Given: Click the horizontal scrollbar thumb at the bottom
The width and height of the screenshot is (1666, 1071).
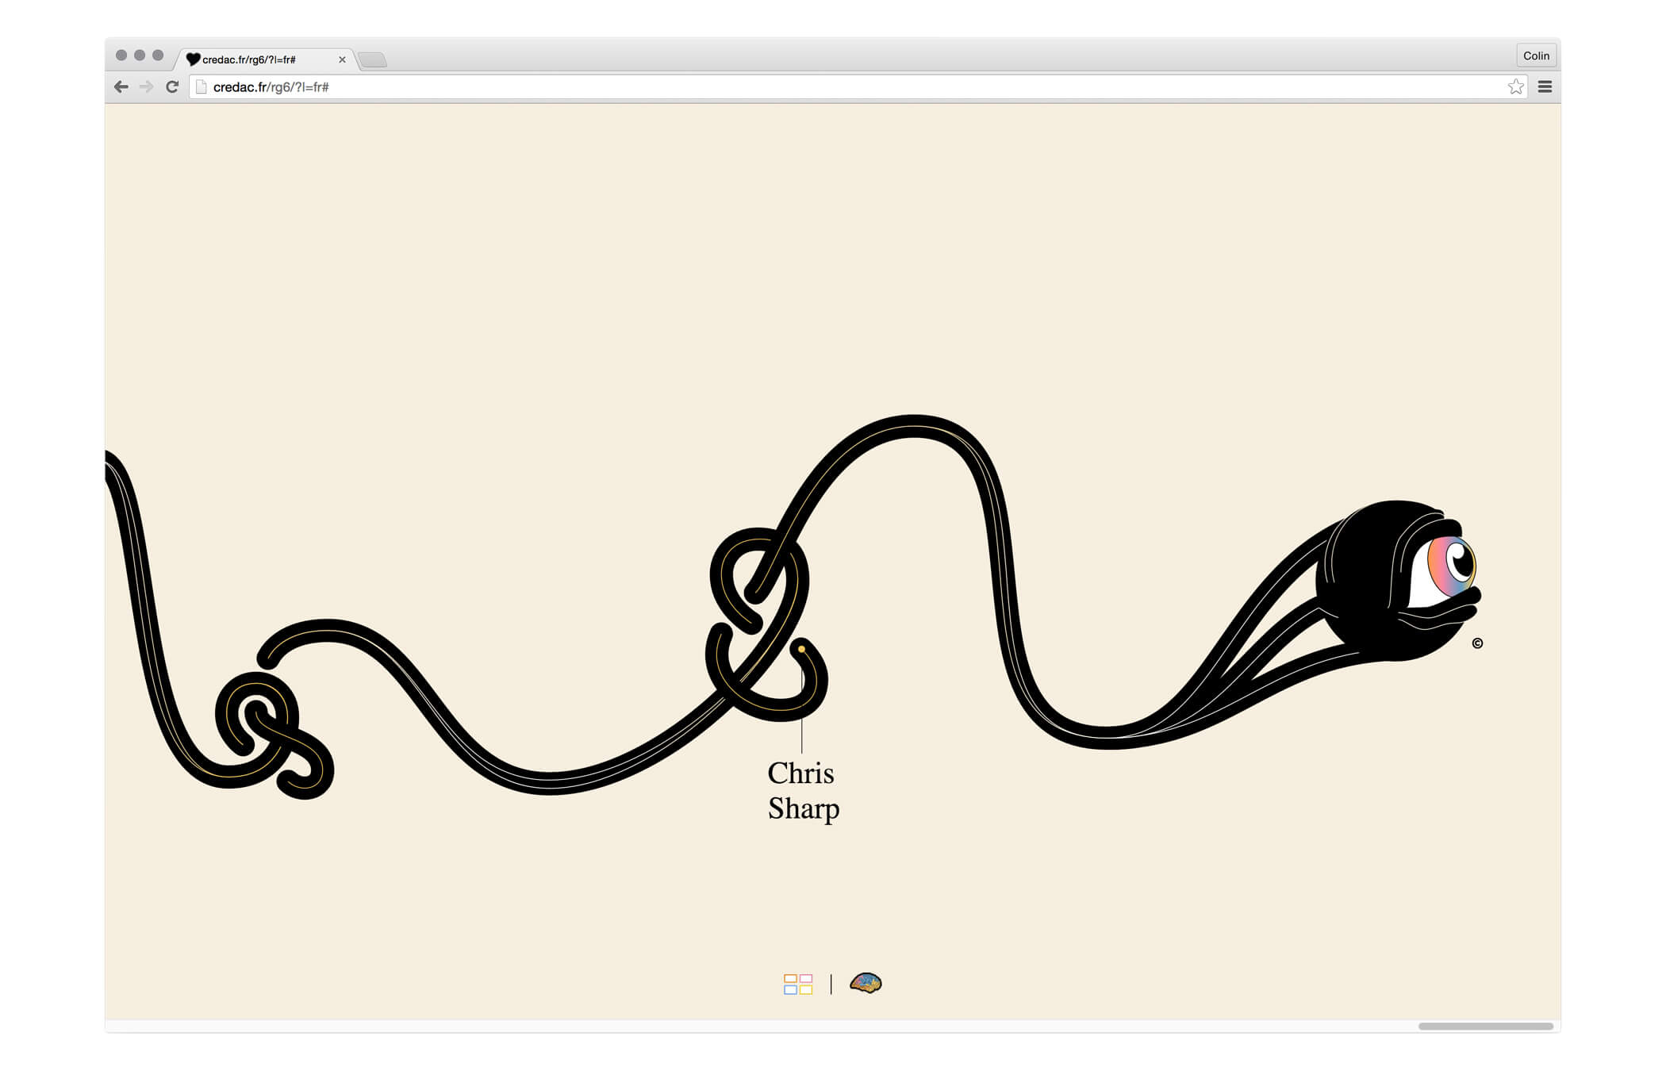Looking at the screenshot, I should tap(1485, 1026).
